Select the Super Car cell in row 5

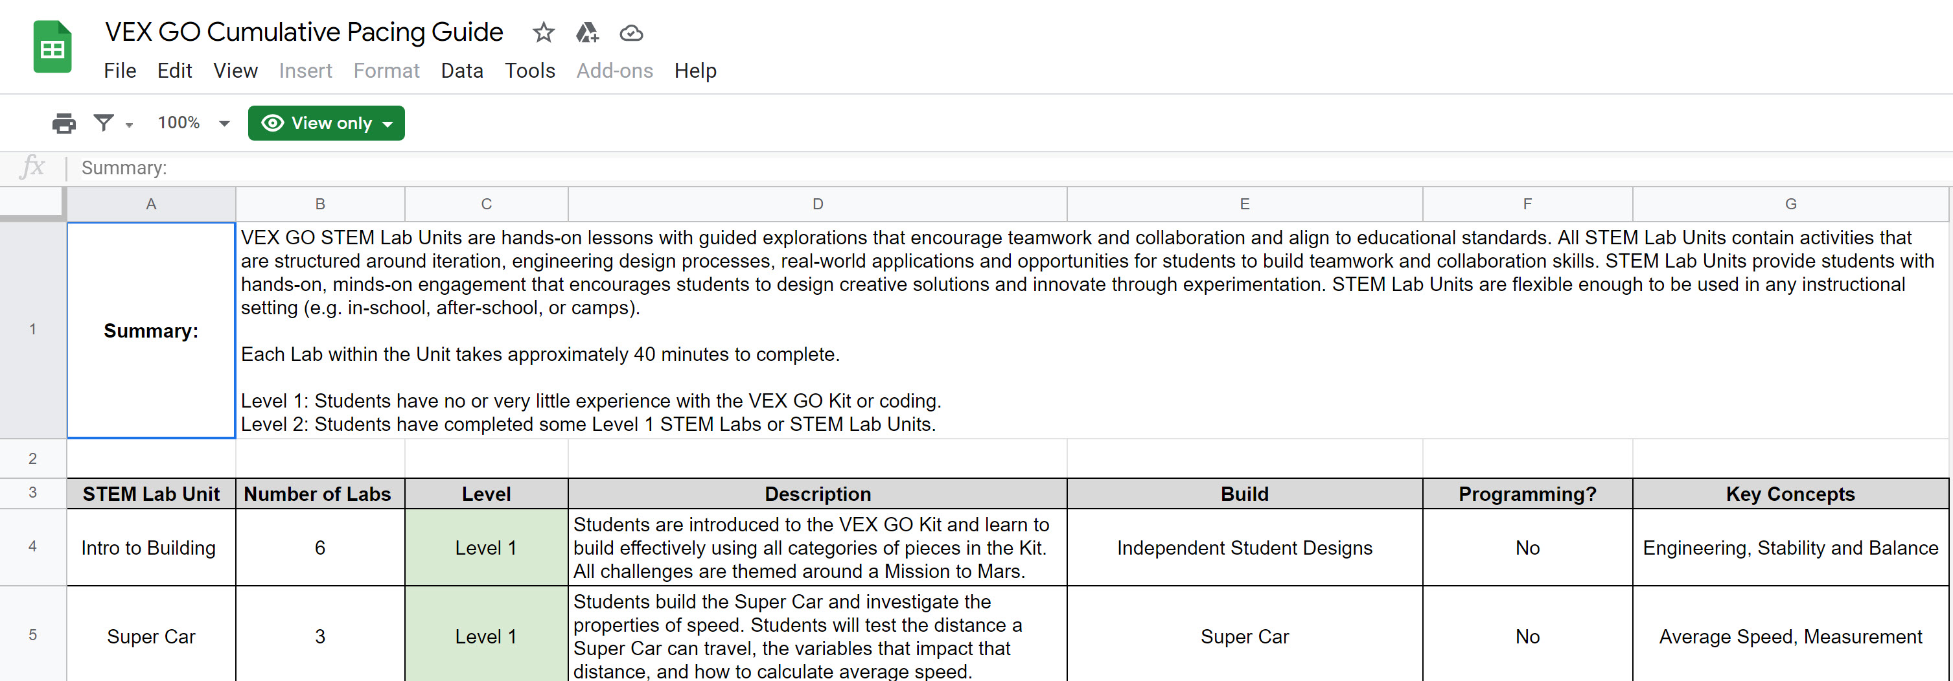(150, 636)
